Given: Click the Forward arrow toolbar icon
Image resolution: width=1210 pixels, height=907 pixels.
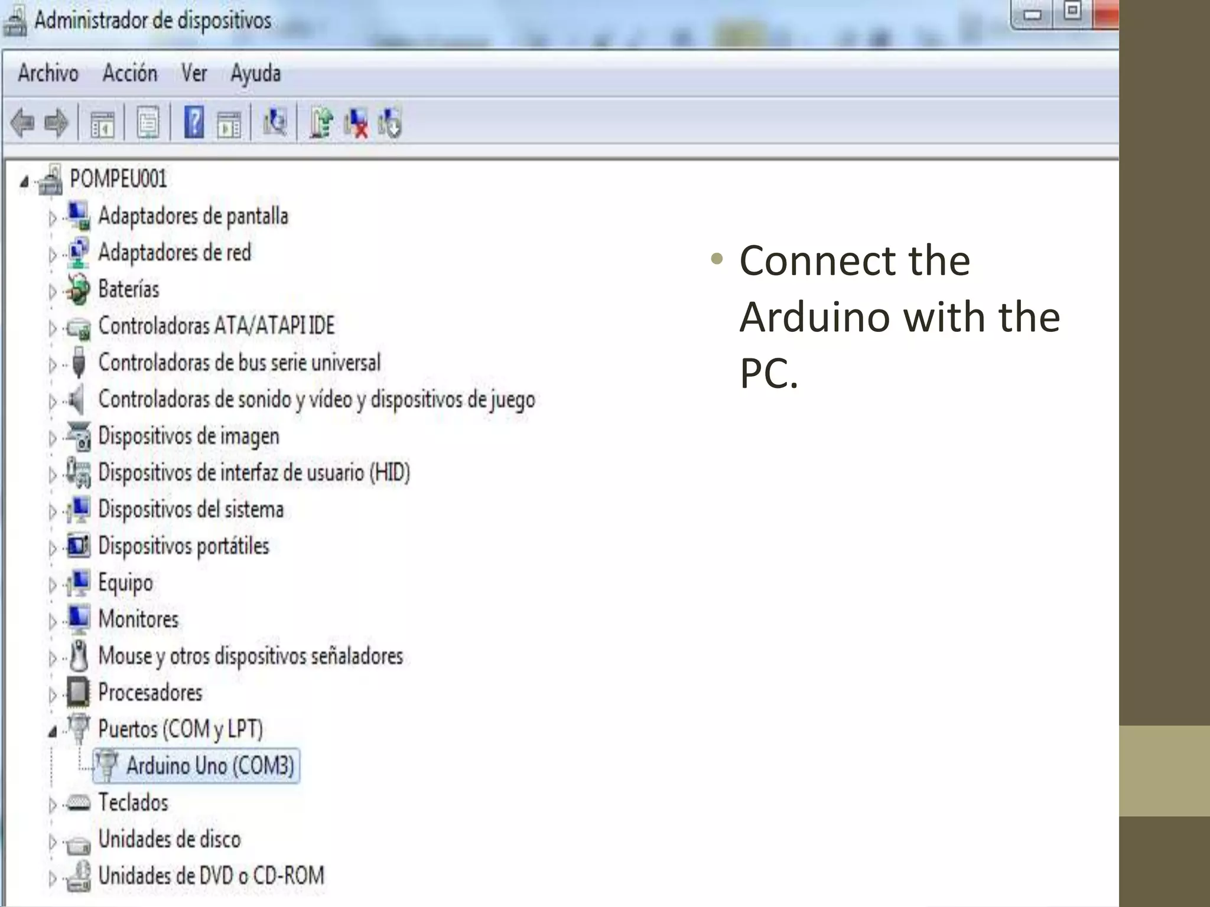Looking at the screenshot, I should (57, 123).
